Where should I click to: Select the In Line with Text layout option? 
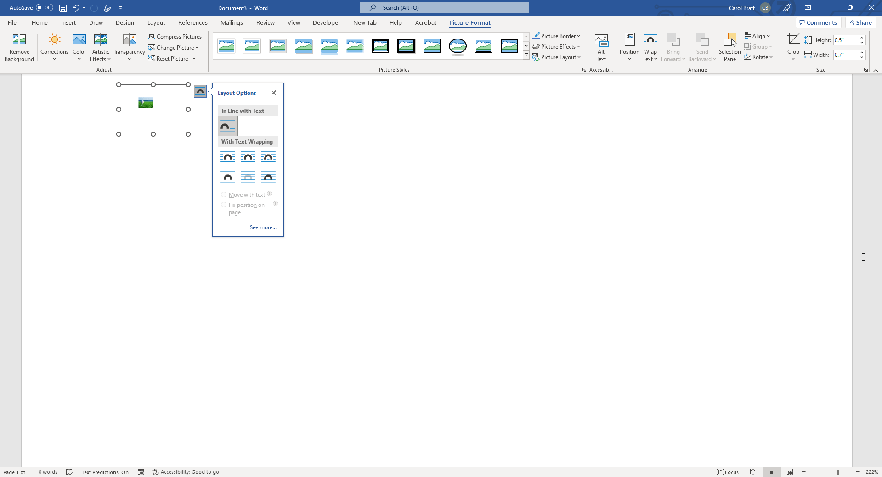coord(228,126)
